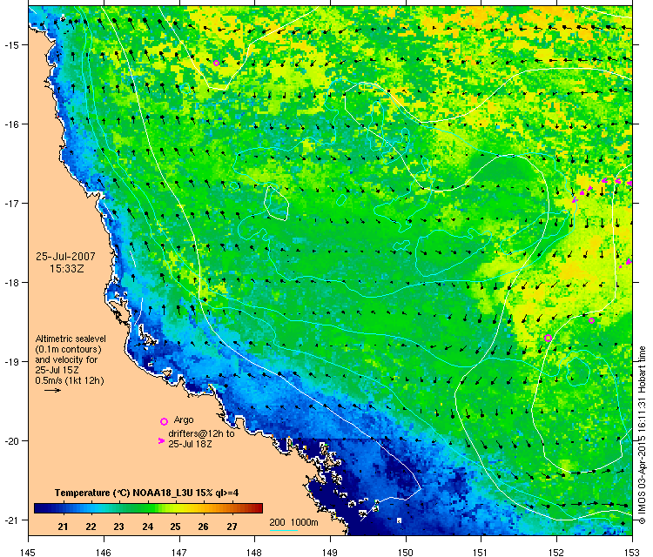Click the date text 25-Jul-2007

pyautogui.click(x=65, y=256)
